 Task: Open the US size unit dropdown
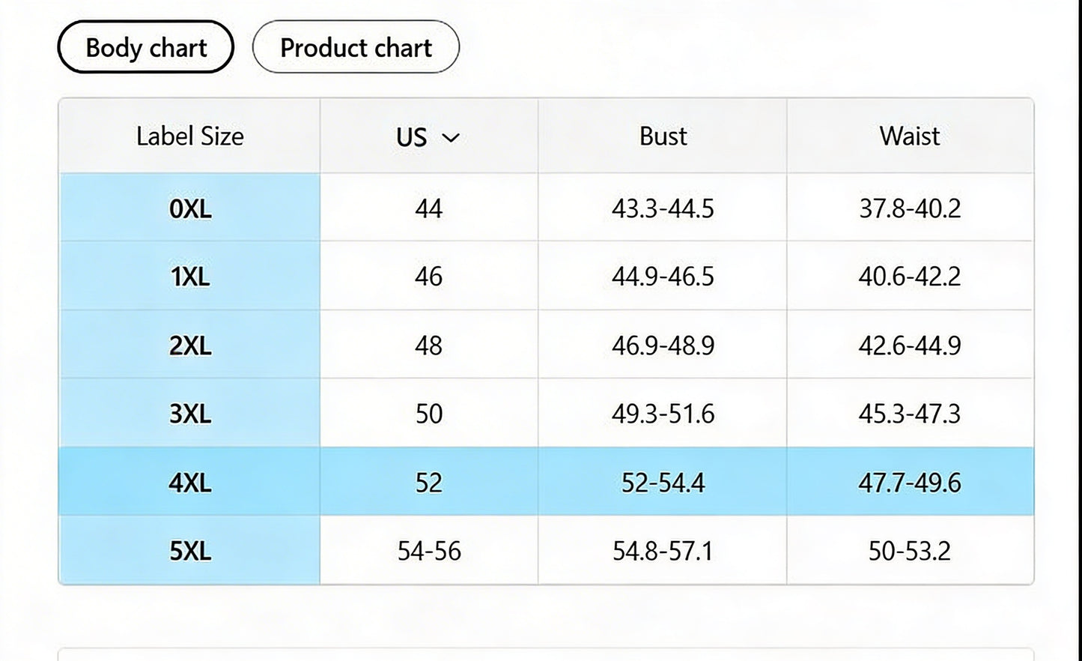(x=428, y=137)
